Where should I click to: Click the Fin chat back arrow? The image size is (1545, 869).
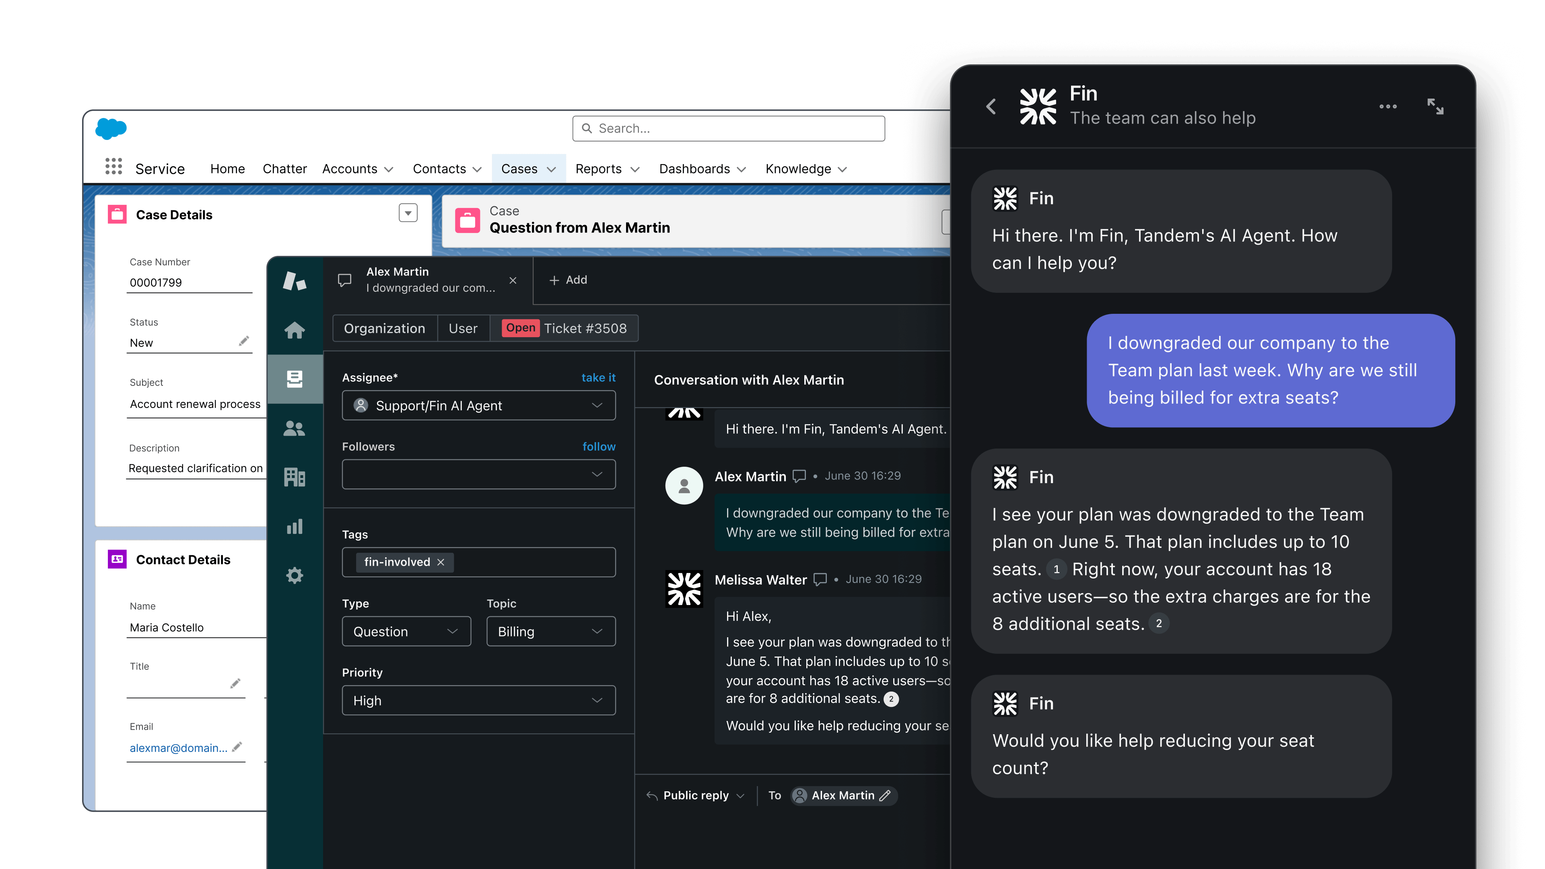[991, 107]
